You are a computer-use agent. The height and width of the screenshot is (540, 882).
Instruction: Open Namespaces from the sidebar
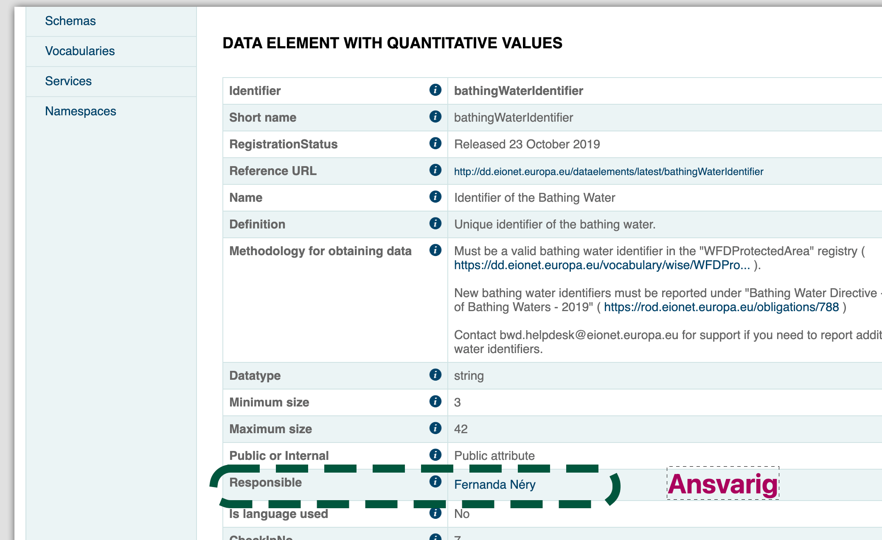[x=81, y=111]
